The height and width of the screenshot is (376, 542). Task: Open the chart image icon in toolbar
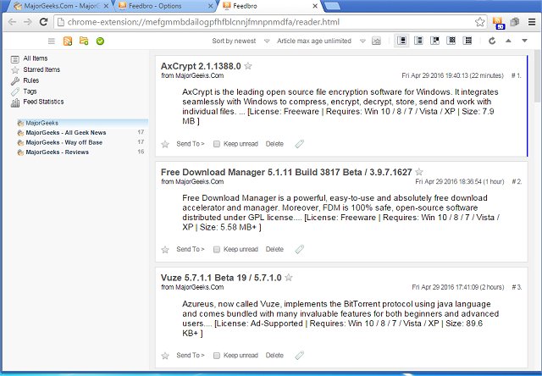(x=376, y=41)
